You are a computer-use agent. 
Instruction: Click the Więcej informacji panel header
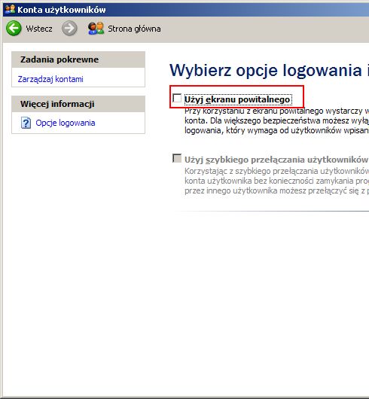(x=78, y=104)
